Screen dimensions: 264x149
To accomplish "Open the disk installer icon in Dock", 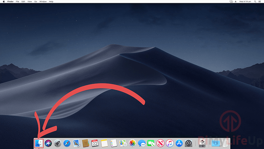I will pos(202,144).
